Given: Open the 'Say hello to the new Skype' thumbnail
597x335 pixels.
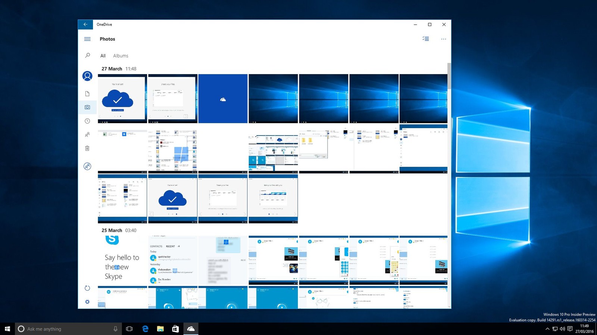Looking at the screenshot, I should pos(122,260).
